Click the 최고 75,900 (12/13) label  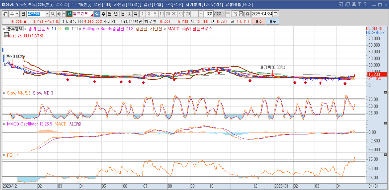coord(26,36)
